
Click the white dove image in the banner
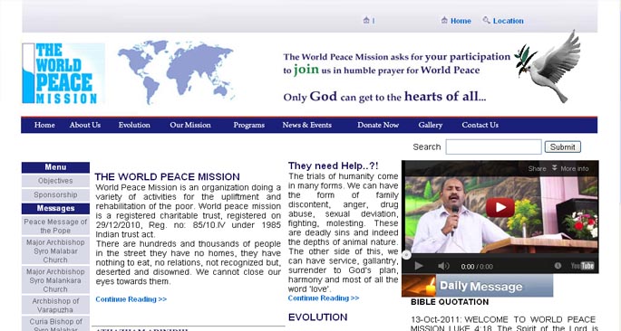548,66
